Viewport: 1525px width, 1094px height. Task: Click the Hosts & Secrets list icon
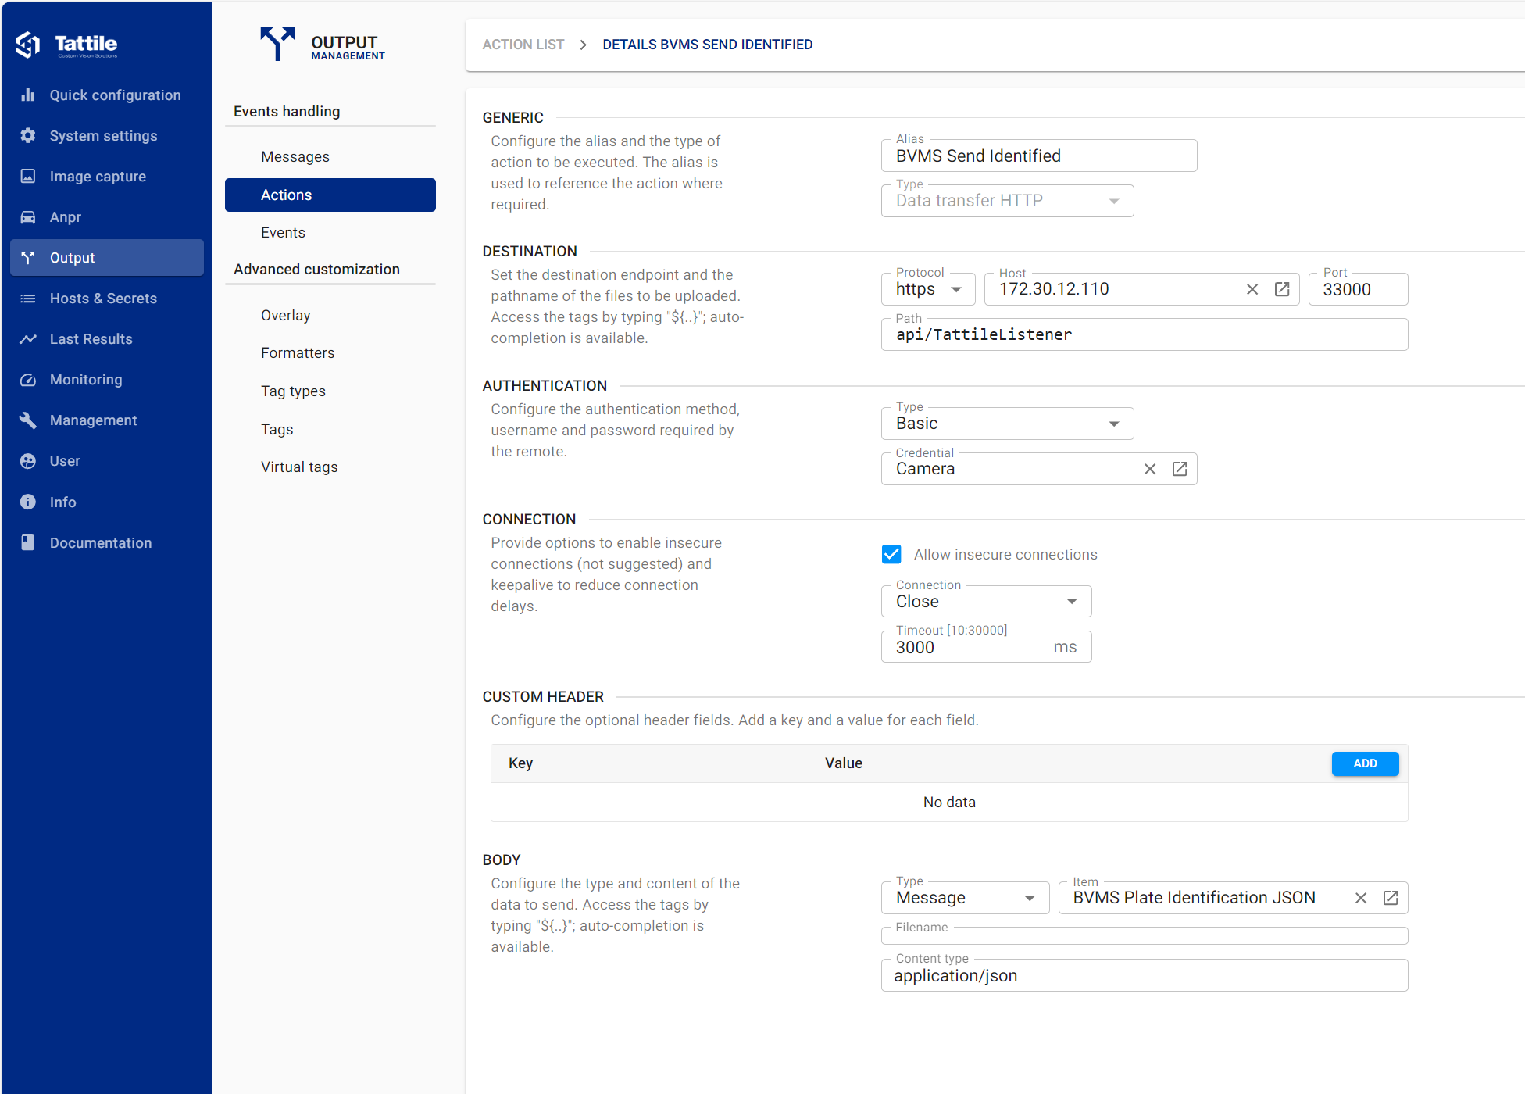(28, 299)
